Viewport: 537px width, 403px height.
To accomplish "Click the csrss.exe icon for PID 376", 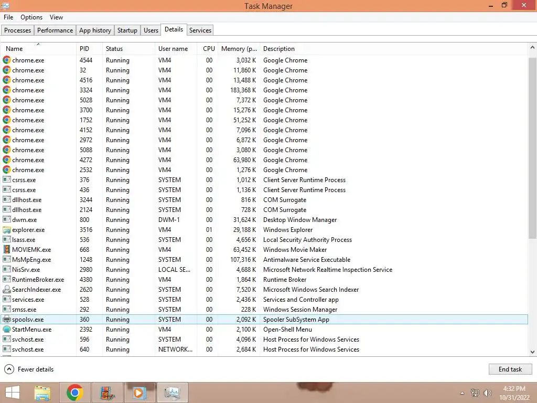I will click(6, 179).
